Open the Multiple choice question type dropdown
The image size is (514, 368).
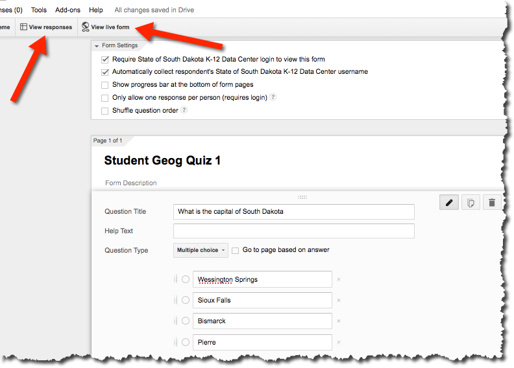[x=201, y=250]
